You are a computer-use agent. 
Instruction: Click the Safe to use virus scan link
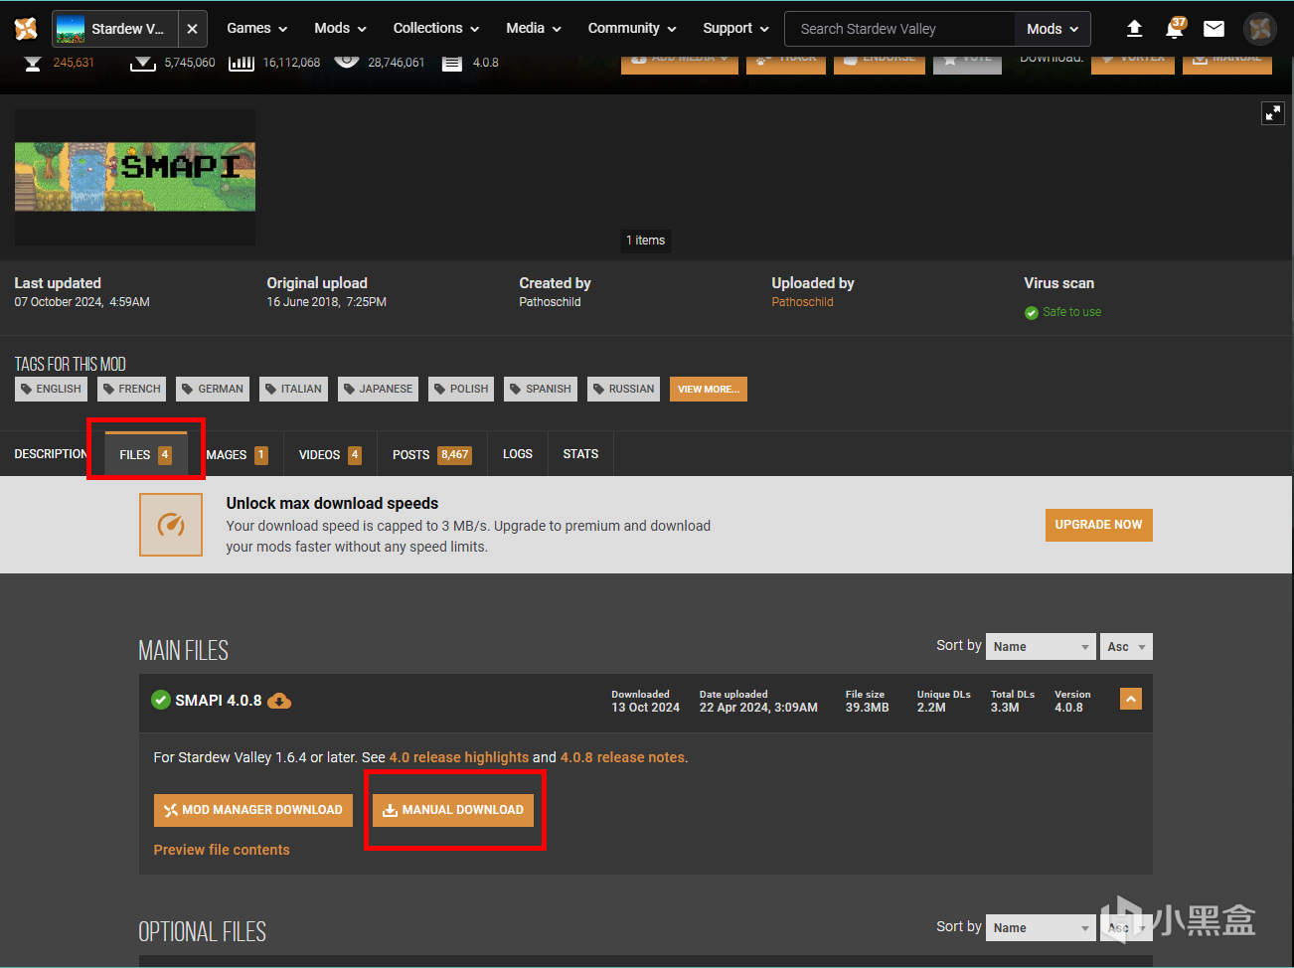tap(1071, 312)
